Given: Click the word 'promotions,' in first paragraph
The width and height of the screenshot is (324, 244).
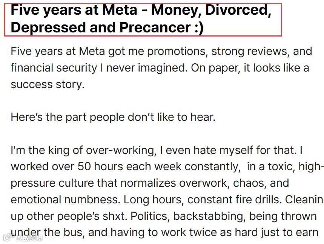Looking at the screenshot, I should [178, 52].
